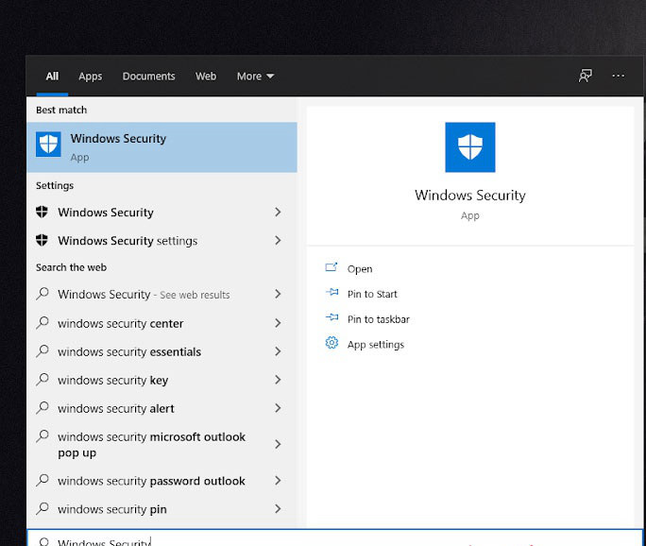
Task: Open the three-dots options menu
Action: [x=619, y=77]
